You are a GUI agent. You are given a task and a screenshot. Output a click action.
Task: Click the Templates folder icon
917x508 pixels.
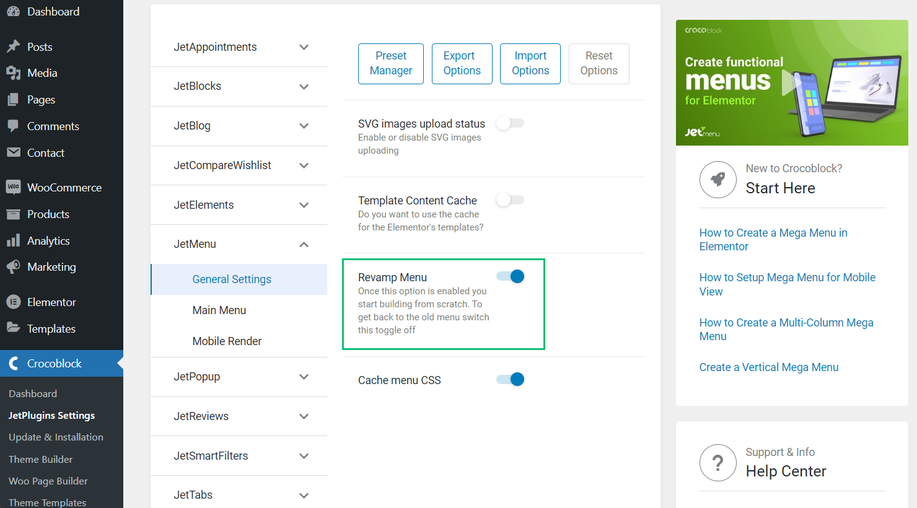tap(13, 328)
